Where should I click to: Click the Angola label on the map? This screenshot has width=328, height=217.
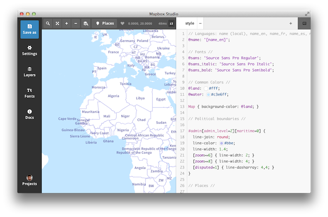pos(140,168)
